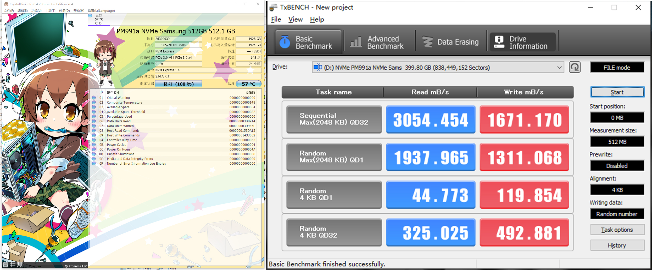The width and height of the screenshot is (652, 270).
Task: Select the Sequential Max(2048 KB) QD32 task
Action: (x=334, y=119)
